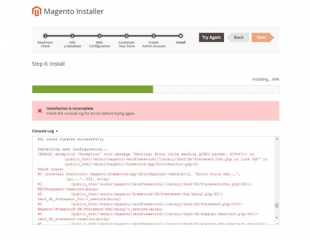This screenshot has width=310, height=240.
Task: Click the console log scroll down arrow
Action: (277, 218)
